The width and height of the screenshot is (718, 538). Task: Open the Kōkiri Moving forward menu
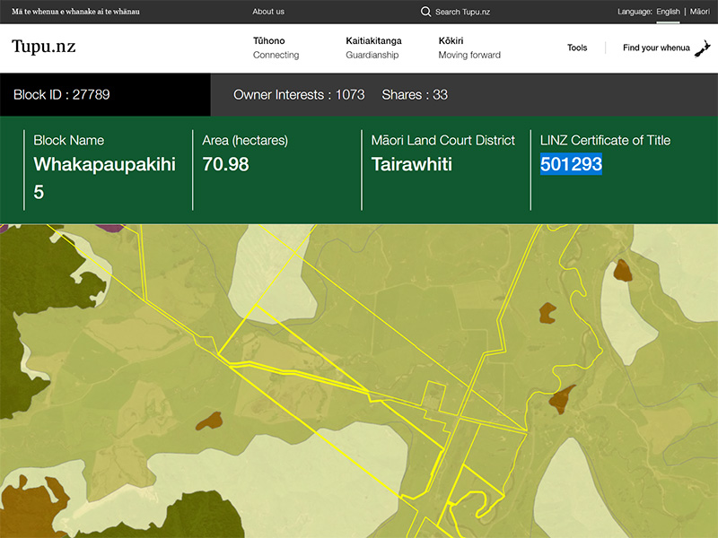pyautogui.click(x=468, y=48)
